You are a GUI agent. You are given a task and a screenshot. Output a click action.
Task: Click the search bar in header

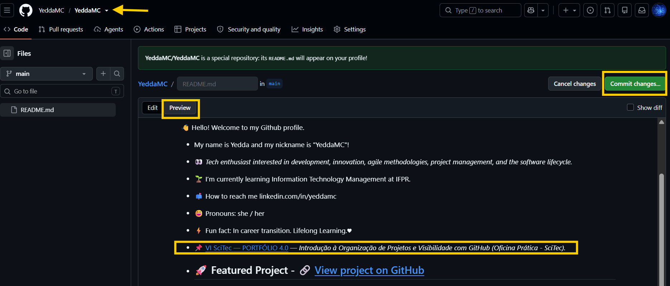[480, 10]
